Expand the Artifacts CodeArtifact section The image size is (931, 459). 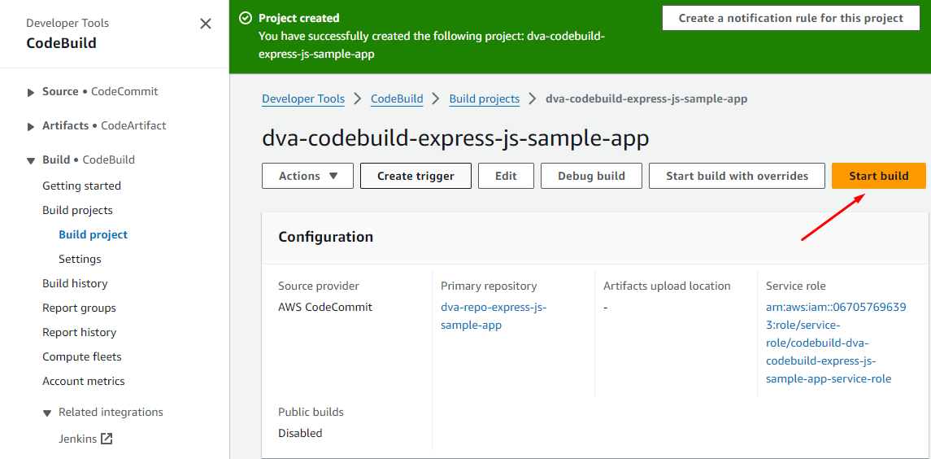(31, 126)
